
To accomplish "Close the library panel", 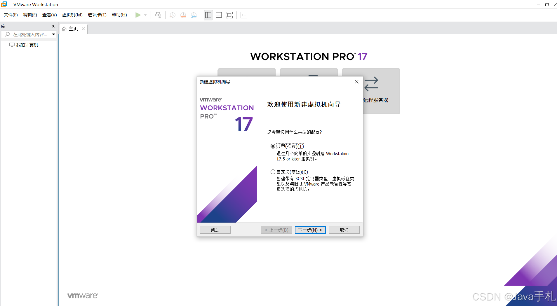I will [x=53, y=26].
